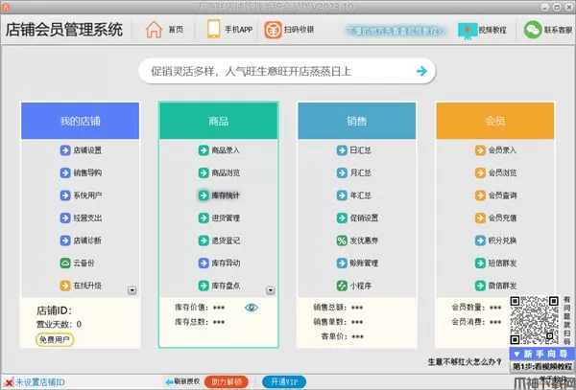This screenshot has width=576, height=390.
Task: Expand the 我的店铺 list dropdown arrow
Action: coord(132,289)
